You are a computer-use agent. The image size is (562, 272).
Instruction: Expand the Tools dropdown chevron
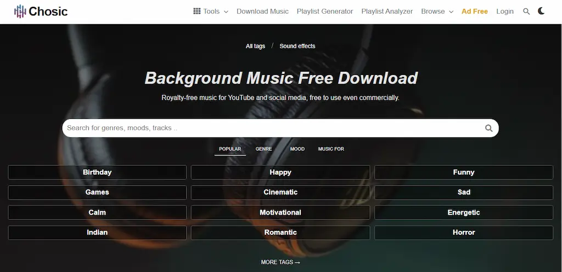pos(226,12)
